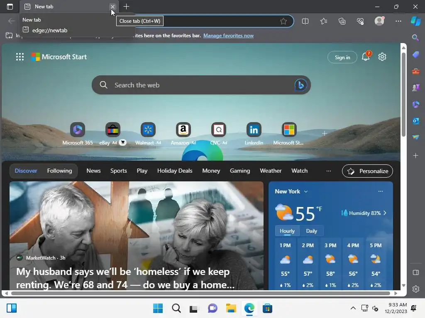Image resolution: width=425 pixels, height=318 pixels.
Task: Open the Microsoft Store quick link
Action: 289,134
